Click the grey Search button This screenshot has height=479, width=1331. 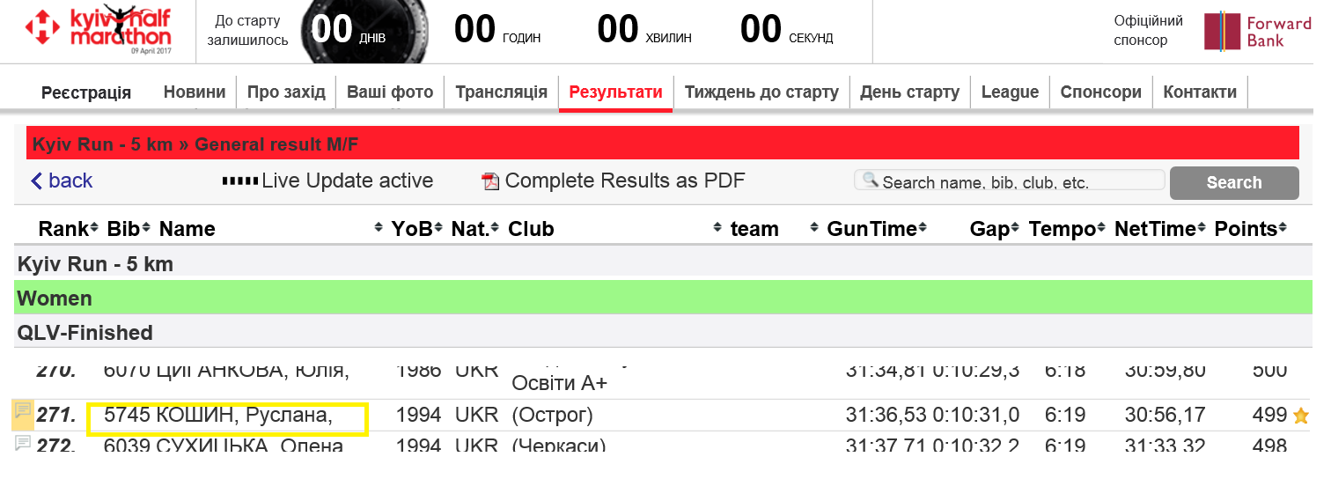click(x=1234, y=182)
